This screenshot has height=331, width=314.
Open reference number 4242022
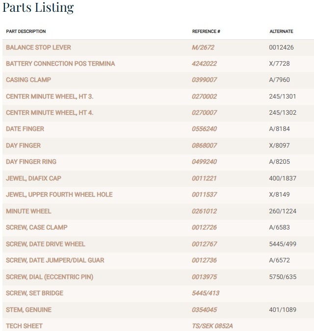(x=204, y=64)
